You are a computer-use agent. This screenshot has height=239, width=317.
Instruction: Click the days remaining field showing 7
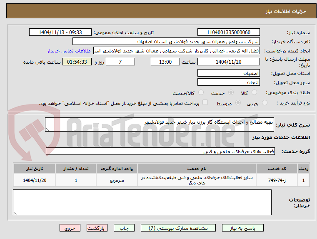tap(120, 62)
